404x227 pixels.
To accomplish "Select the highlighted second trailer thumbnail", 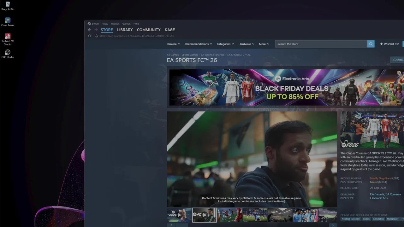I will click(x=205, y=215).
